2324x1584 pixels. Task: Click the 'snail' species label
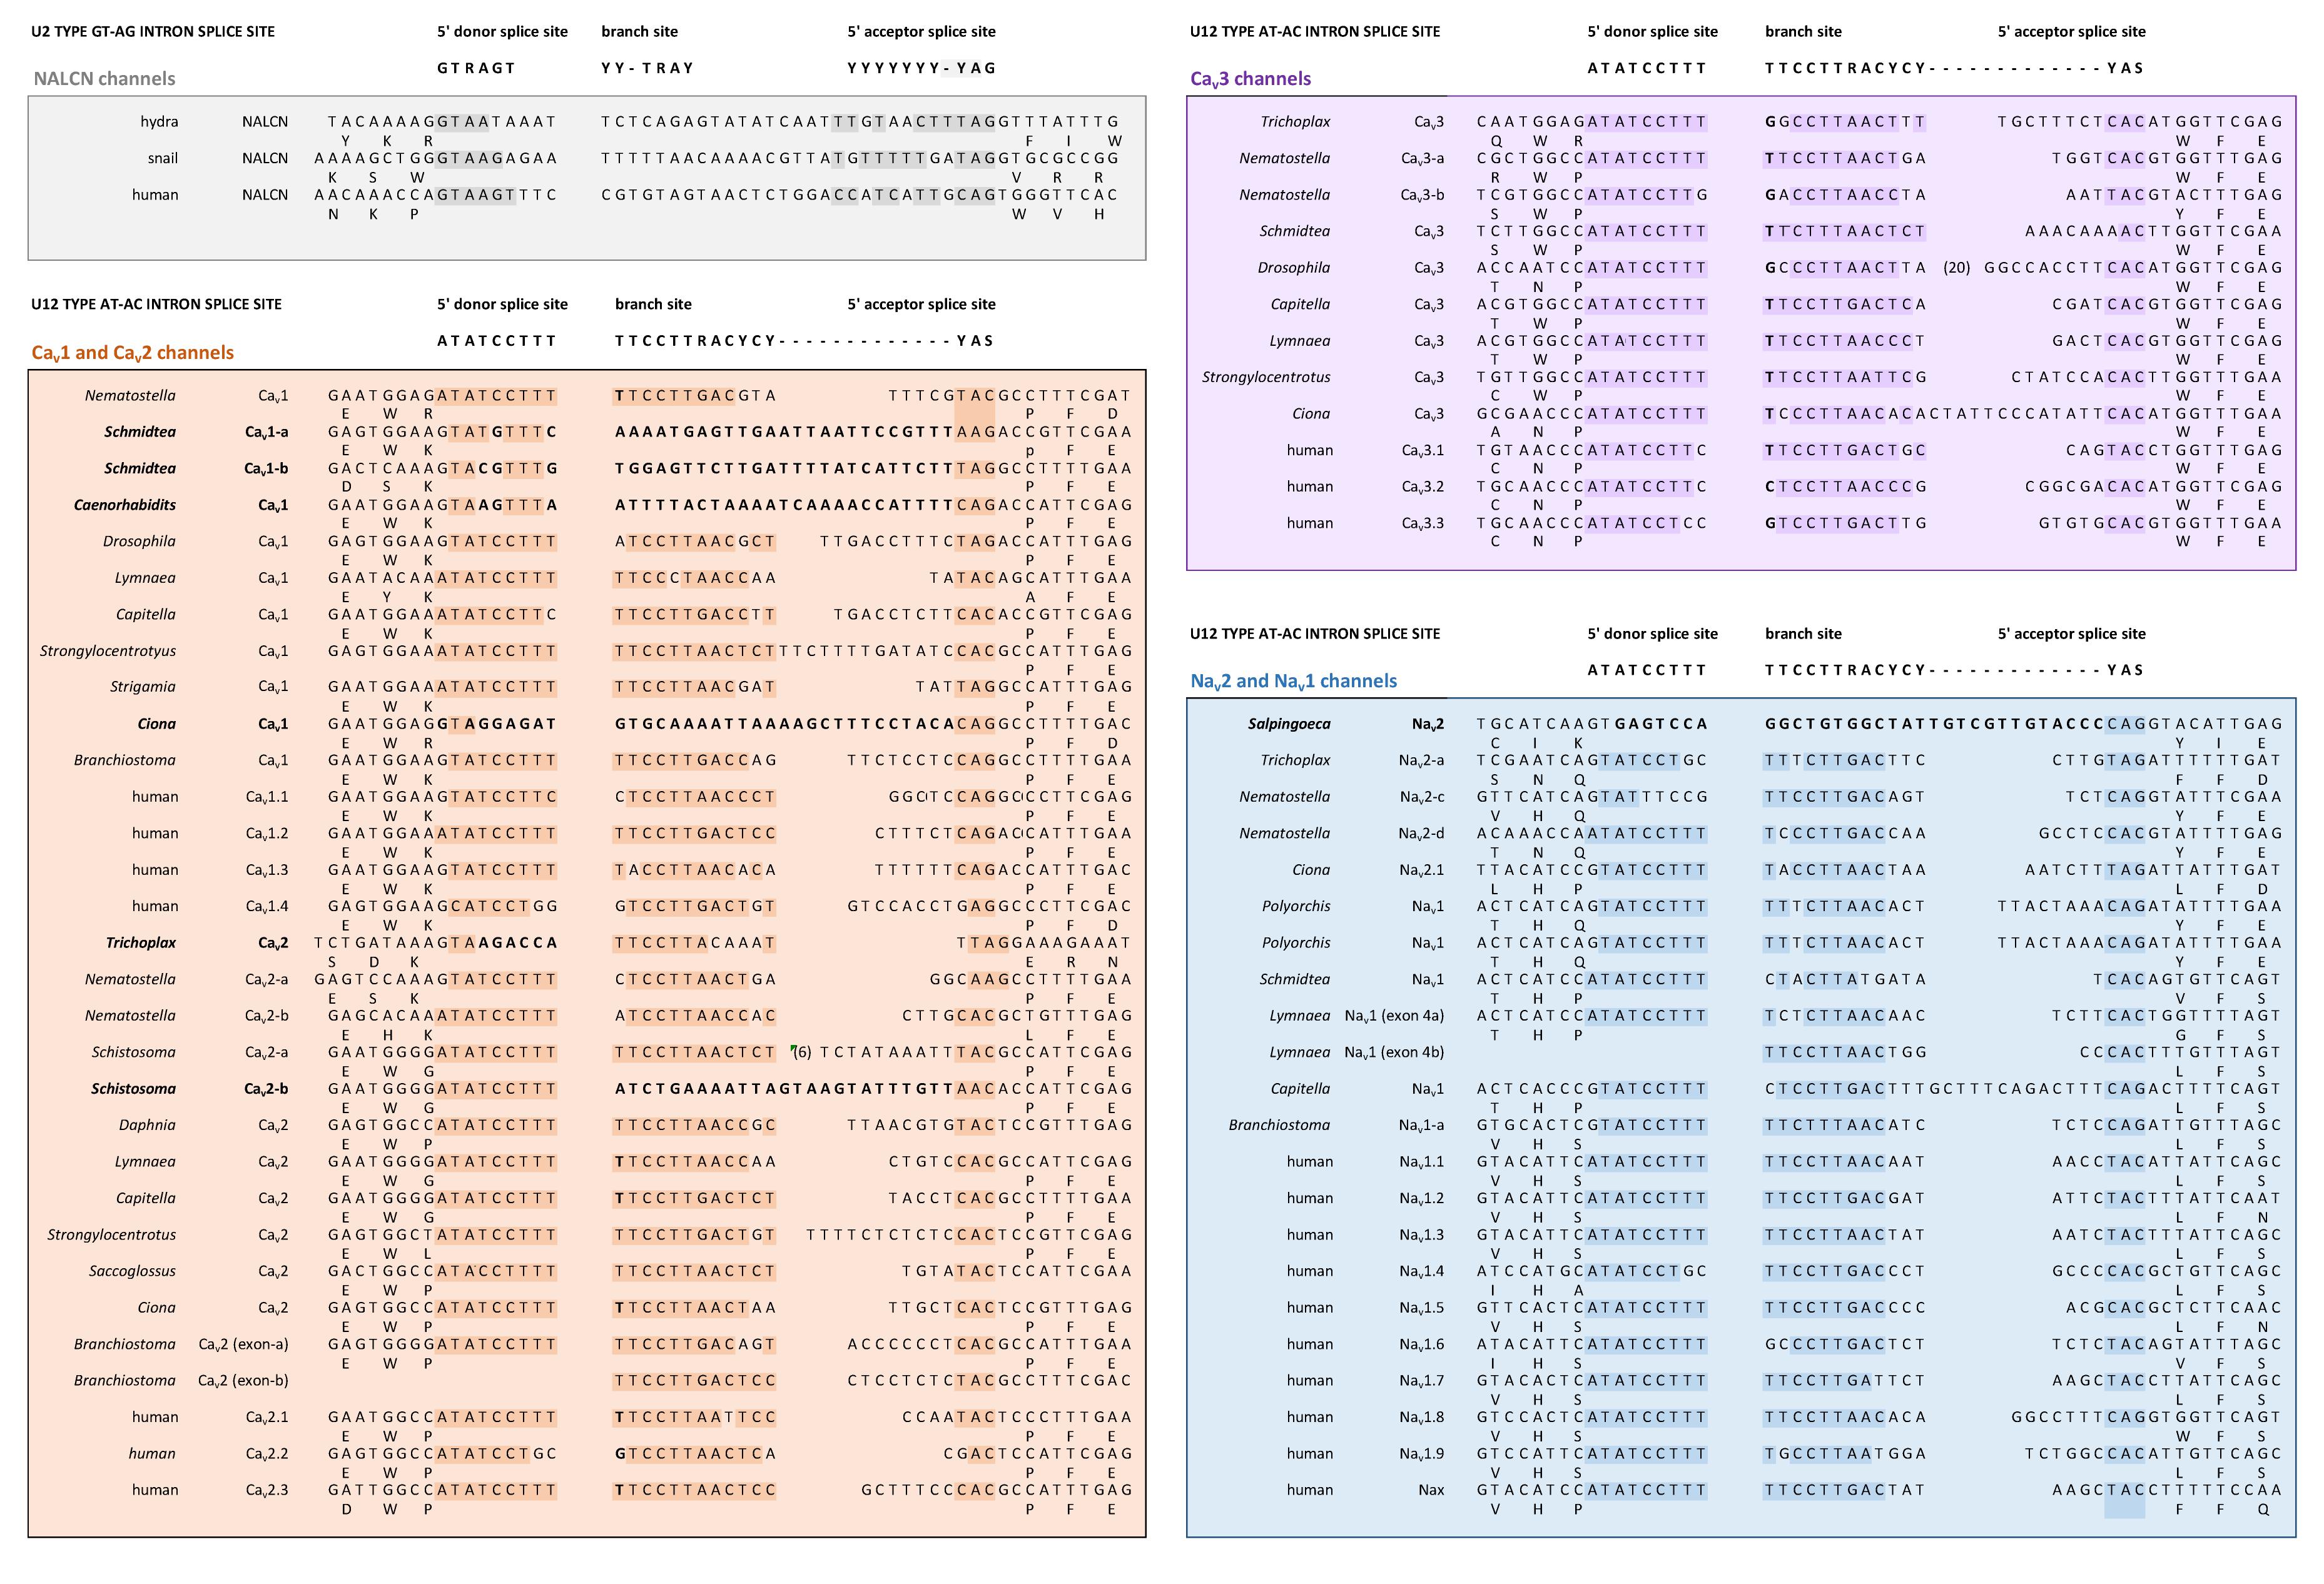point(162,158)
